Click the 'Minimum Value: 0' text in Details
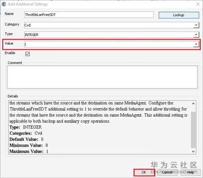 (29, 145)
